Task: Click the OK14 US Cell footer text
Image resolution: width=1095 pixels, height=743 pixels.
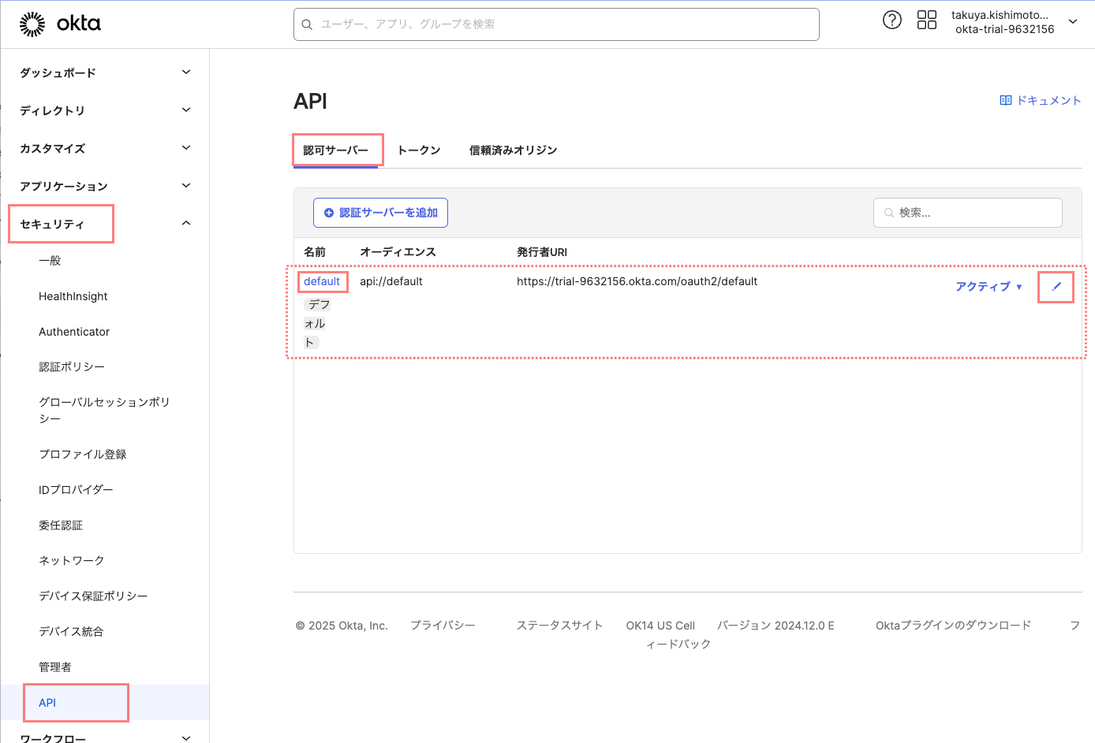Action: 660,626
